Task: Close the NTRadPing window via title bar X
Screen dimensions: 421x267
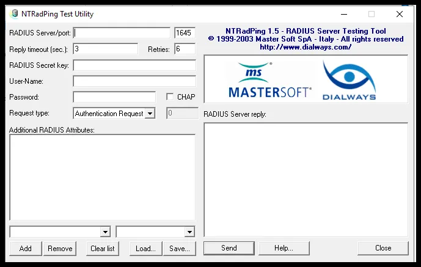Action: point(400,14)
